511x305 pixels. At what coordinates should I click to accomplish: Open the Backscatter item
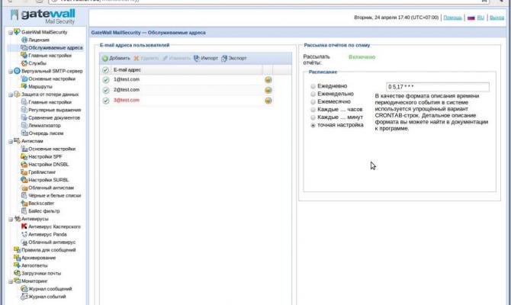(x=41, y=204)
